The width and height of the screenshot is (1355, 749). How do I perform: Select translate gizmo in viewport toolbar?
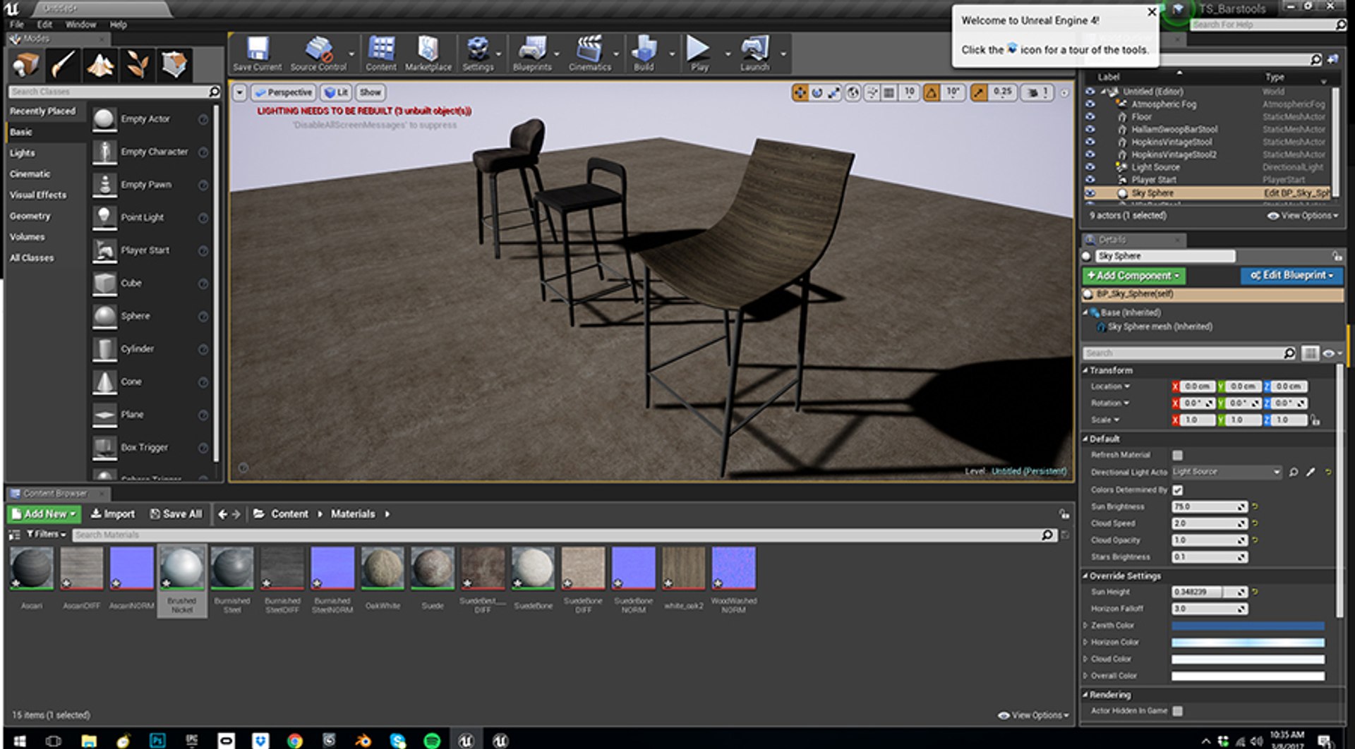point(800,92)
